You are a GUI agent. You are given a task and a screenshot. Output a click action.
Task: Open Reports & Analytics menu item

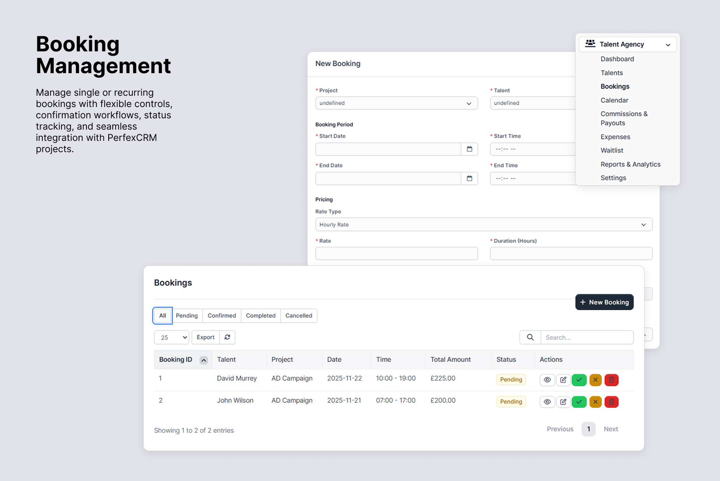click(x=630, y=164)
